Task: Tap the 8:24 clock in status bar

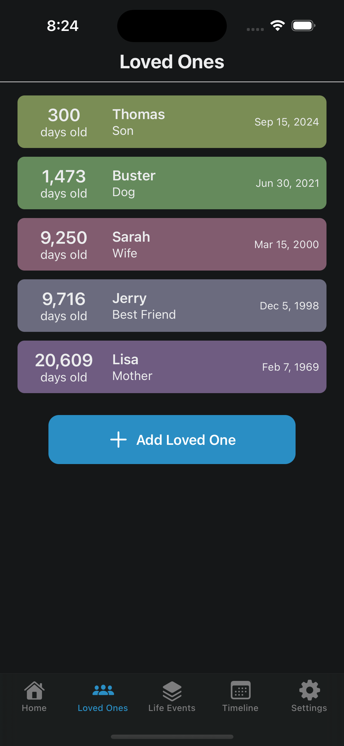Action: [x=63, y=26]
